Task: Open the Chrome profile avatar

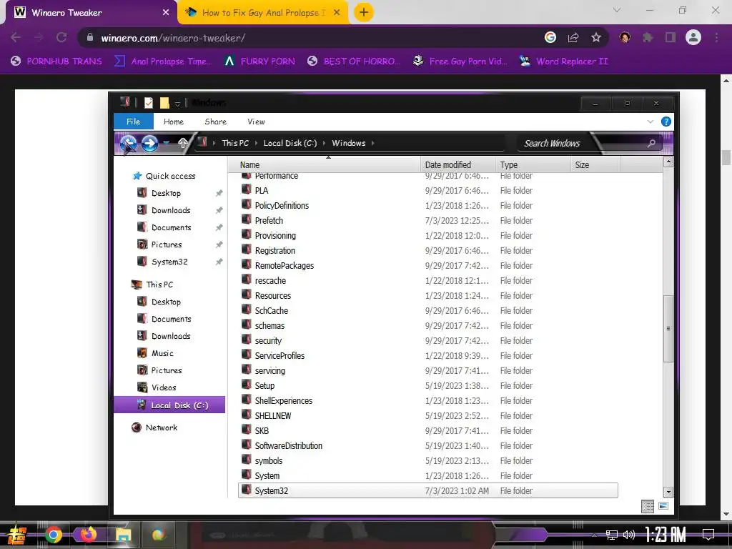Action: [693, 37]
